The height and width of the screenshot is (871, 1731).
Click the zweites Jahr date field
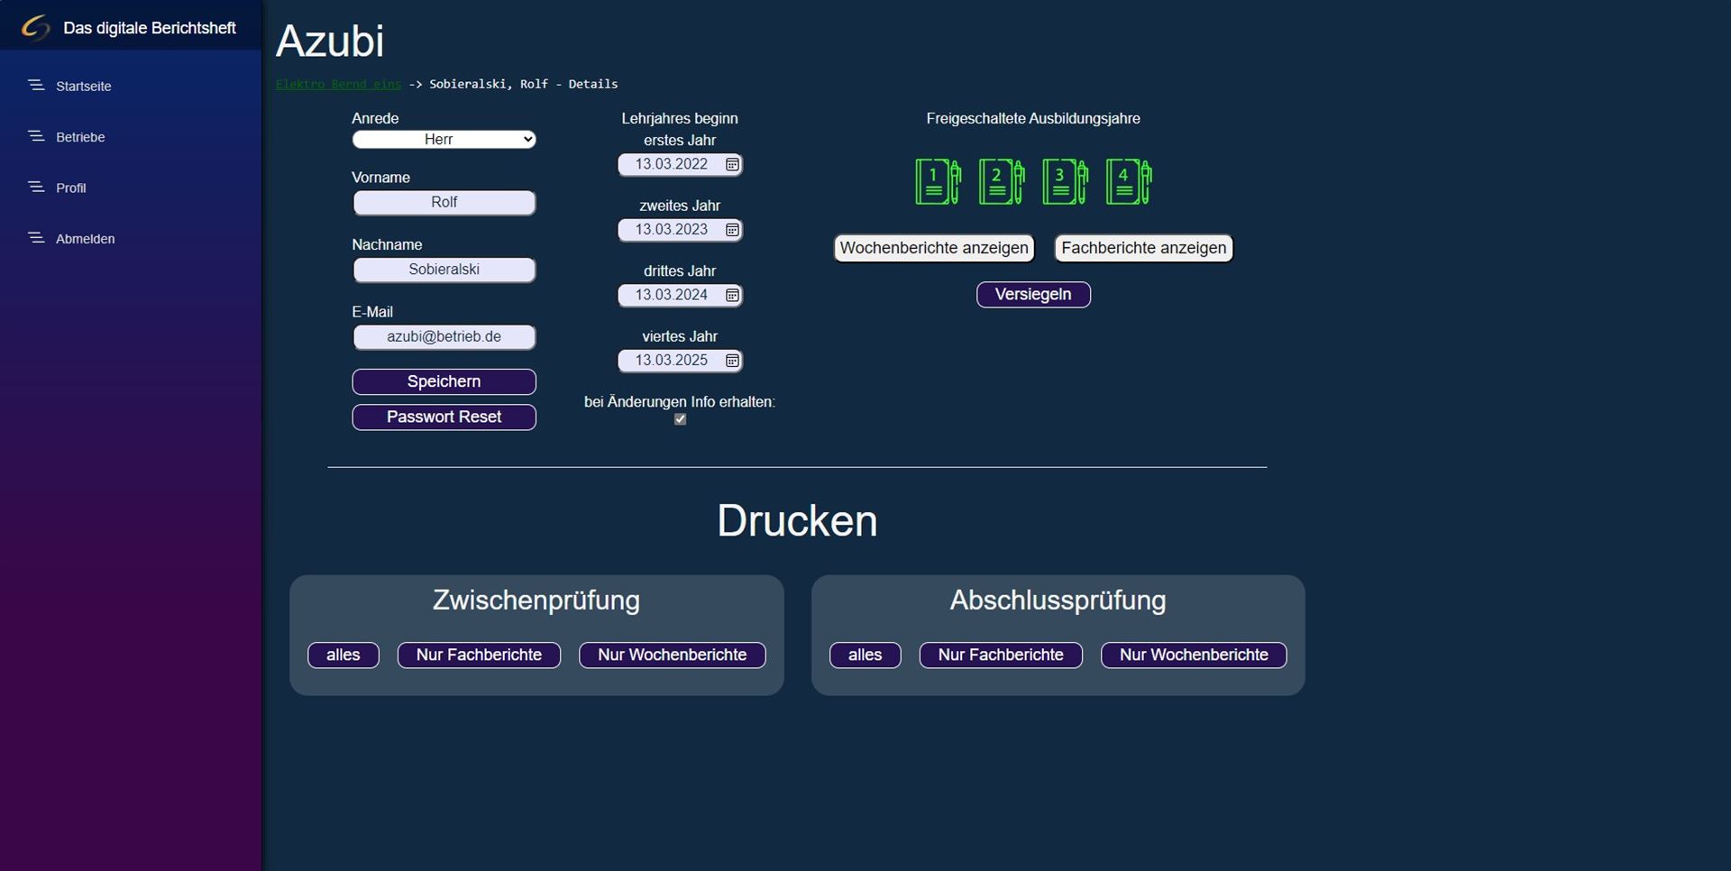[680, 230]
